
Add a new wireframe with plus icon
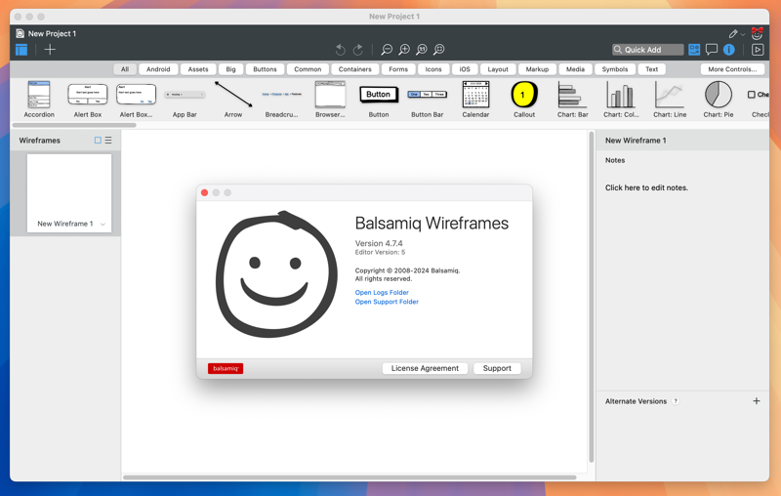coord(50,49)
